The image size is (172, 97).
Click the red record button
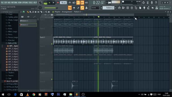(x=58, y=3)
